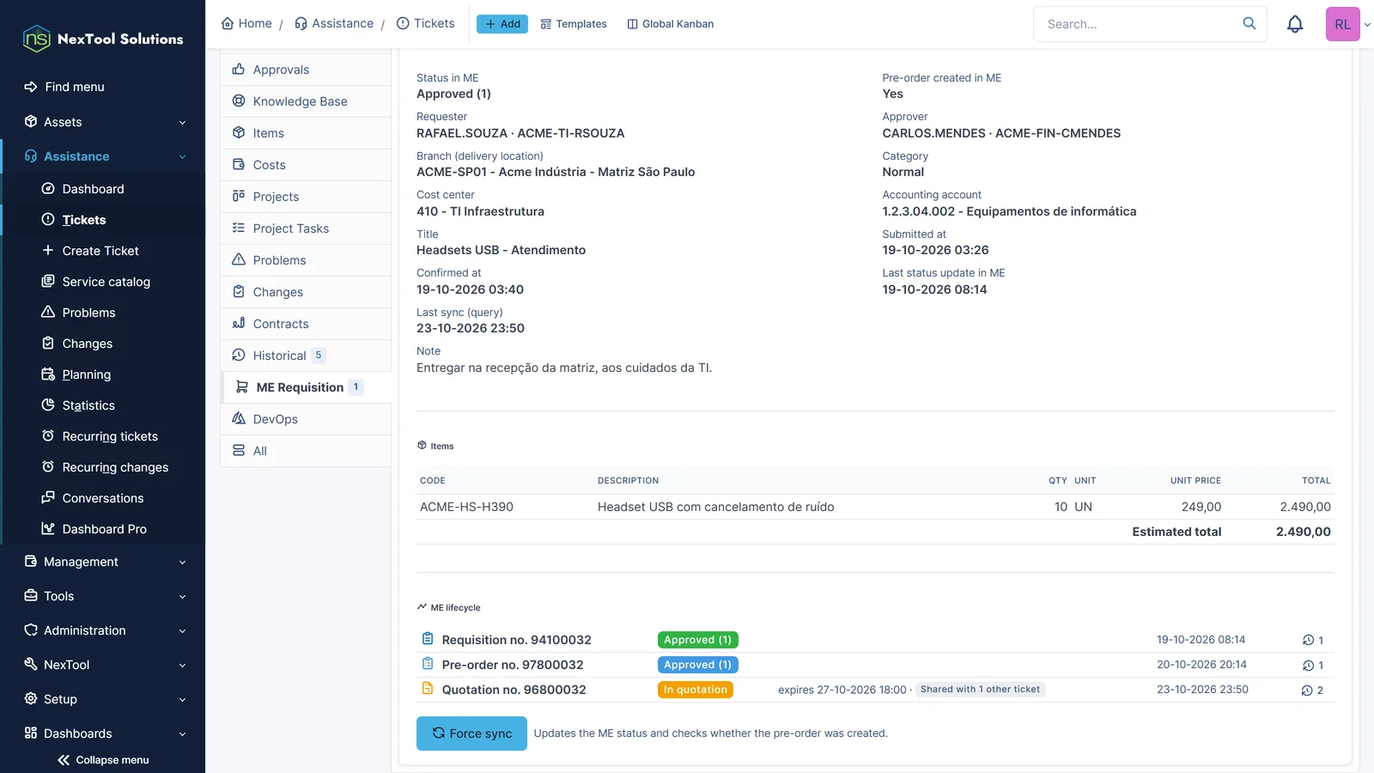
Task: Click the NexTool Solutions logo
Action: coord(103,39)
